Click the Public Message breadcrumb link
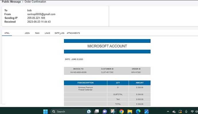 coord(11,2)
